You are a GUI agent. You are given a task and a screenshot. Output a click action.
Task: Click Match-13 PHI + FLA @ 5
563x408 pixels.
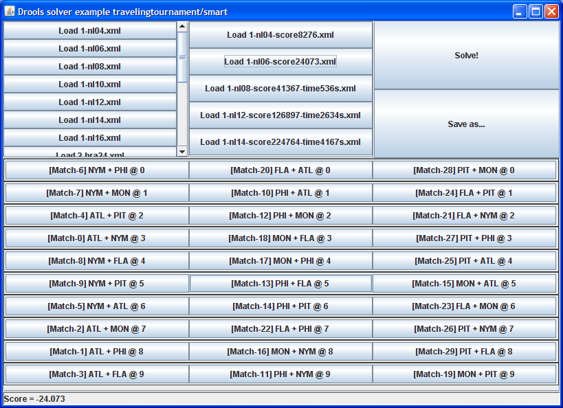pos(280,284)
